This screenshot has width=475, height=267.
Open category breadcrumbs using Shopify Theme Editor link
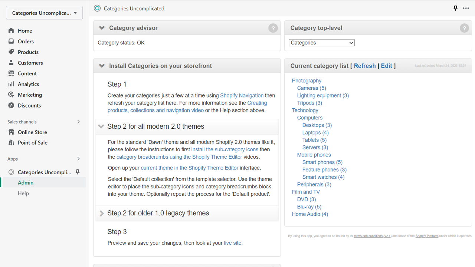(179, 157)
